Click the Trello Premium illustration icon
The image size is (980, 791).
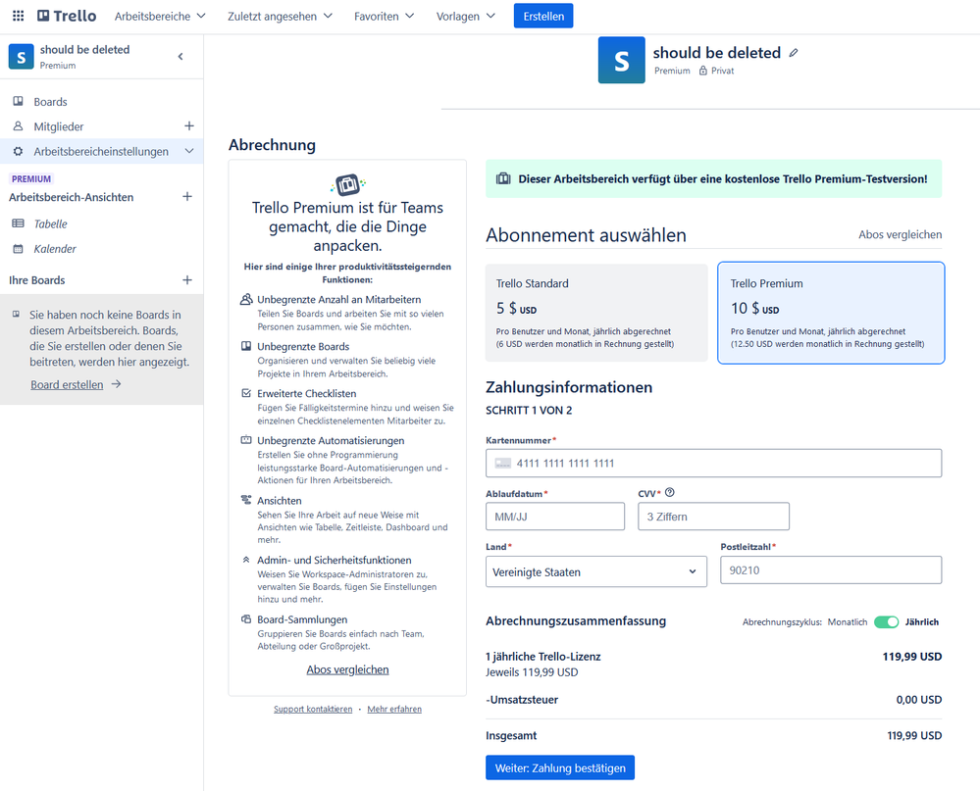click(x=347, y=185)
